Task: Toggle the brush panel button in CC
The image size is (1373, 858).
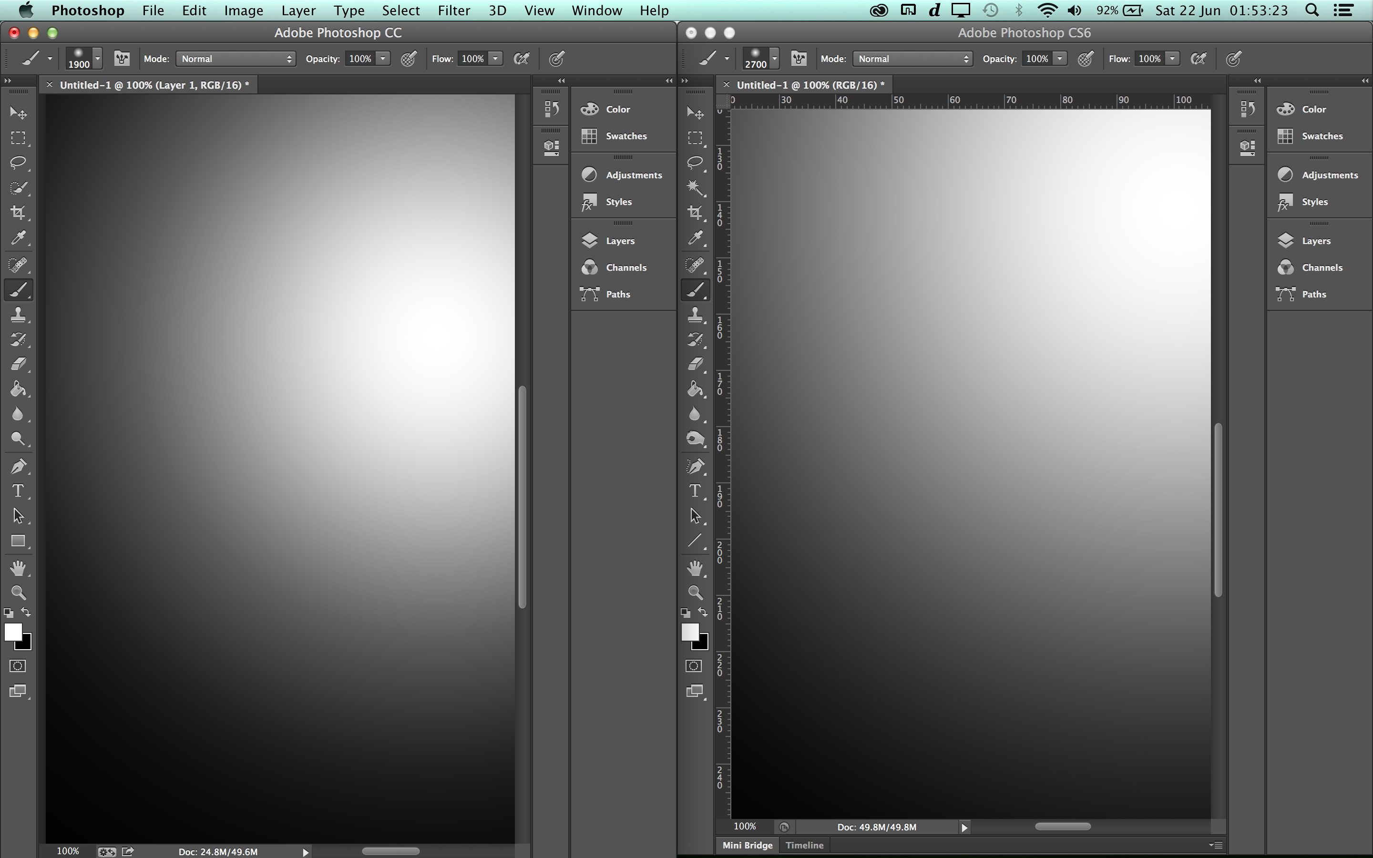Action: pos(122,59)
